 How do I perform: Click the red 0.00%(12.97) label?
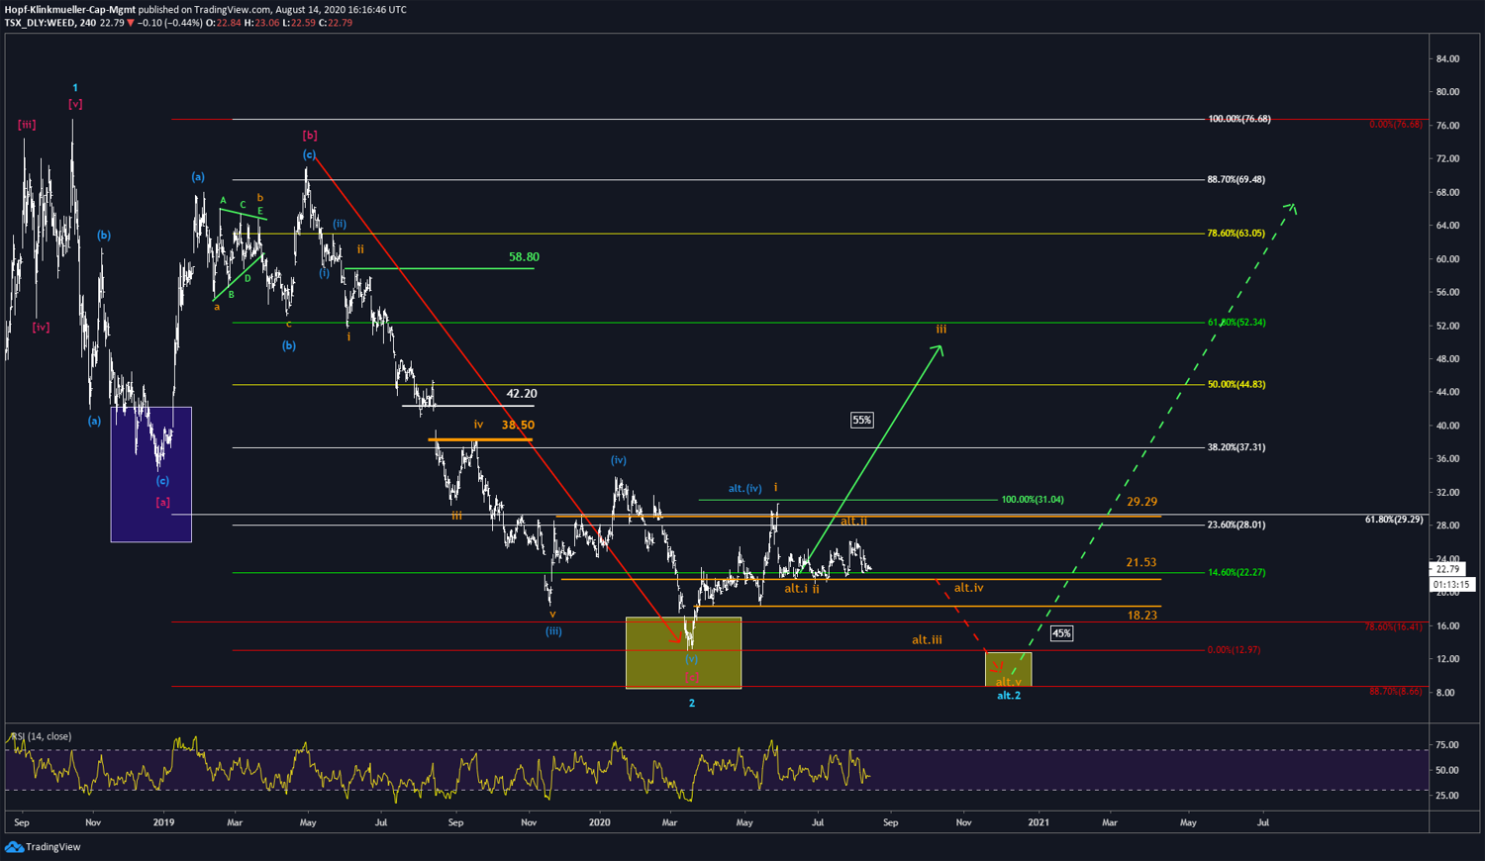pyautogui.click(x=1234, y=650)
